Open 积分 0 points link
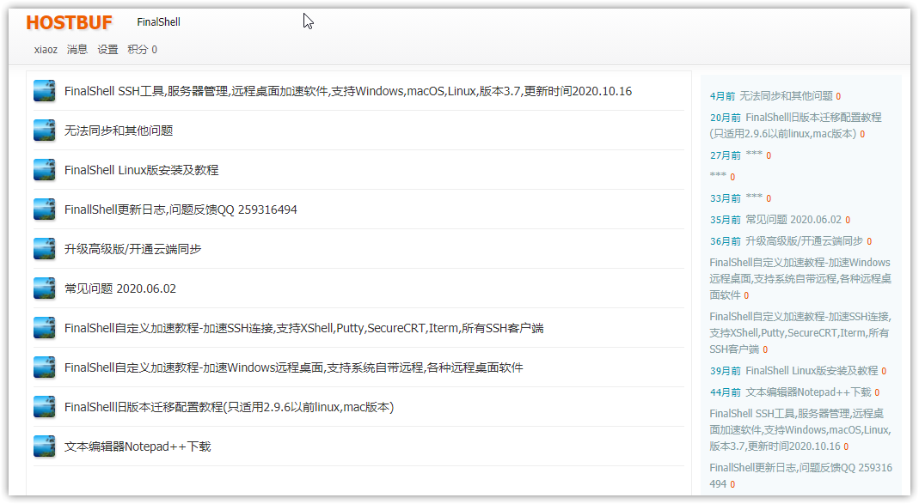The width and height of the screenshot is (919, 504). click(142, 50)
